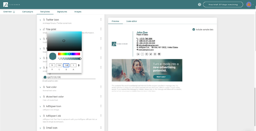Image resolution: width=256 pixels, height=131 pixels.
Task: Click the alpha transparency slider
Action: point(69,59)
